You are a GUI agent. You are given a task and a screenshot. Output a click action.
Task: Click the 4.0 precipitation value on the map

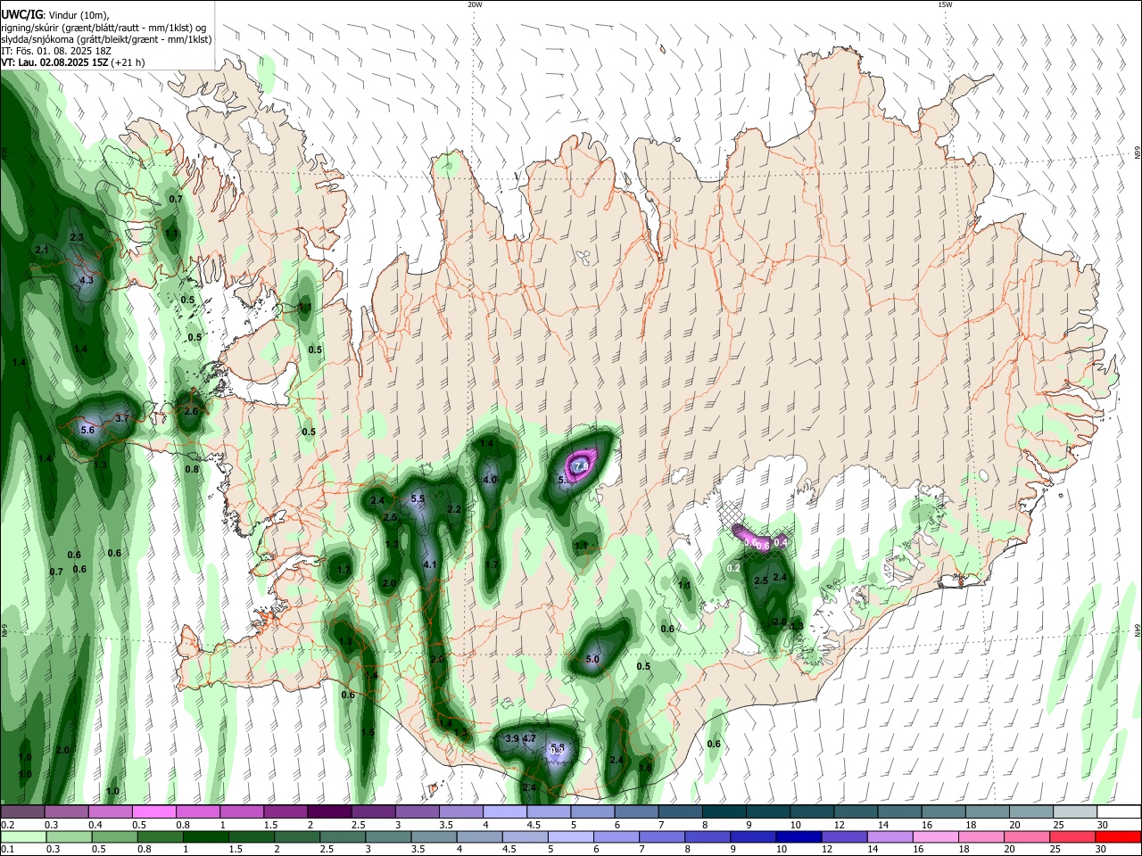[490, 480]
